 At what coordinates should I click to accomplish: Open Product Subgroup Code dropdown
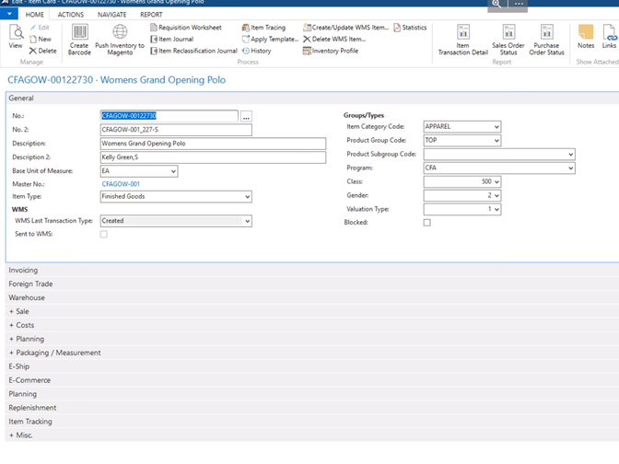coord(570,155)
